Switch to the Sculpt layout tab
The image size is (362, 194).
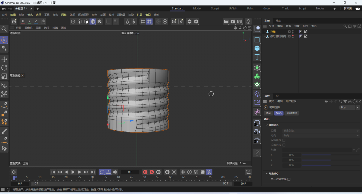point(215,9)
